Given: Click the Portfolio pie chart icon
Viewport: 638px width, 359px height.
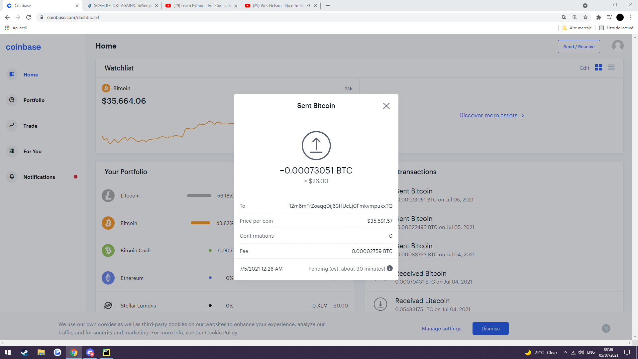Looking at the screenshot, I should pyautogui.click(x=12, y=100).
